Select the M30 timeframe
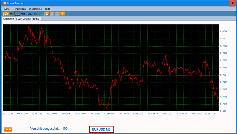The image size is (237, 134). coord(30,14)
